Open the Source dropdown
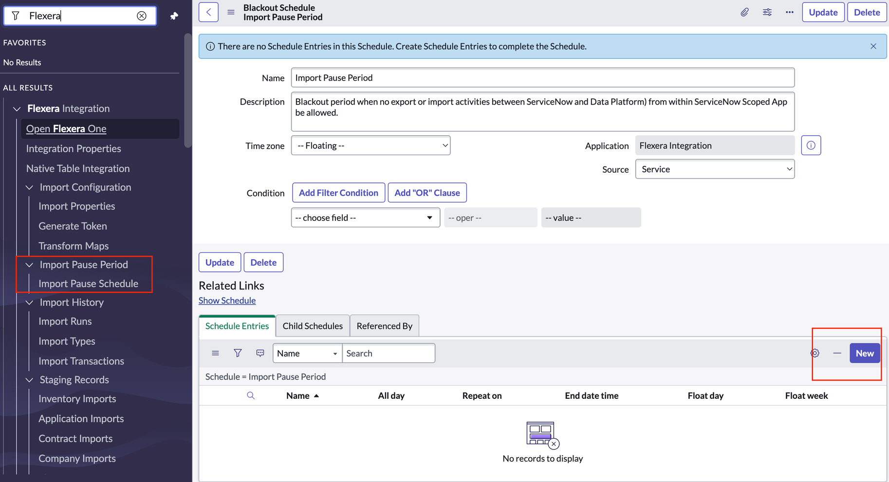Viewport: 889px width, 482px height. click(x=715, y=169)
